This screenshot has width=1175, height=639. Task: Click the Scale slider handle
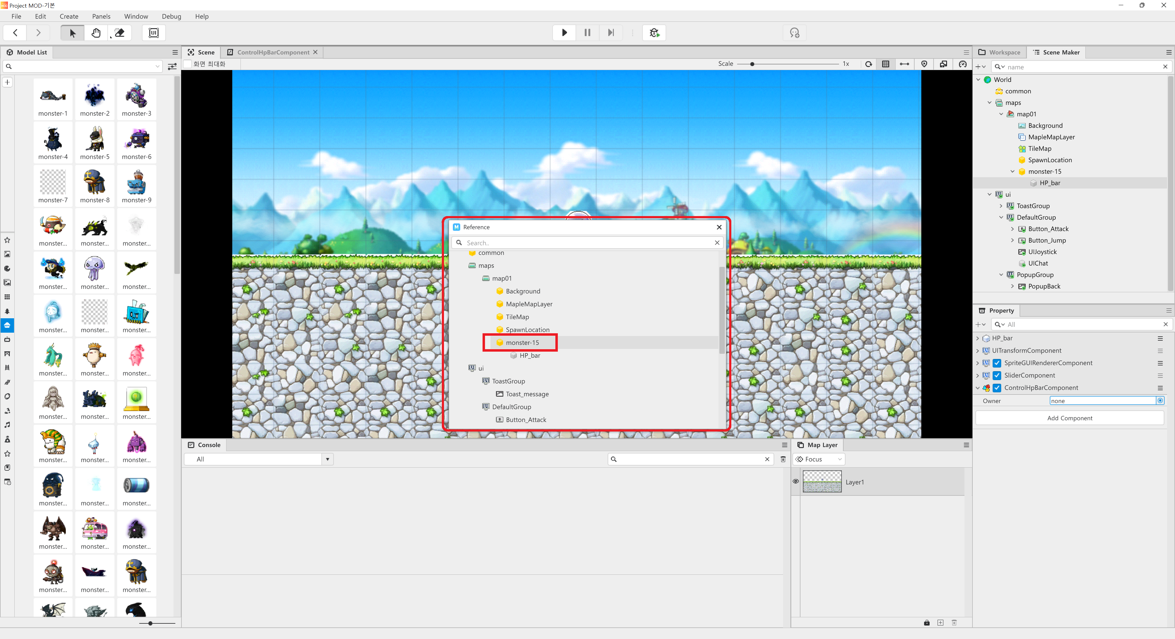(752, 64)
